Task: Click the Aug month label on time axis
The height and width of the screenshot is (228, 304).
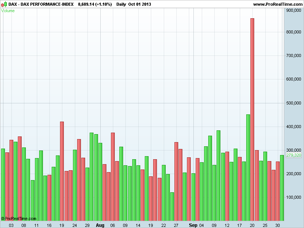Action: pos(100,225)
